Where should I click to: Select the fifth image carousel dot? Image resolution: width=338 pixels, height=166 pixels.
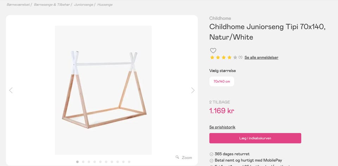pos(100,162)
